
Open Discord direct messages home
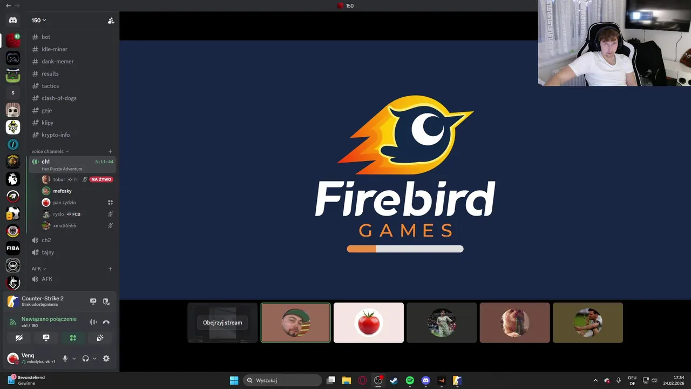[13, 20]
